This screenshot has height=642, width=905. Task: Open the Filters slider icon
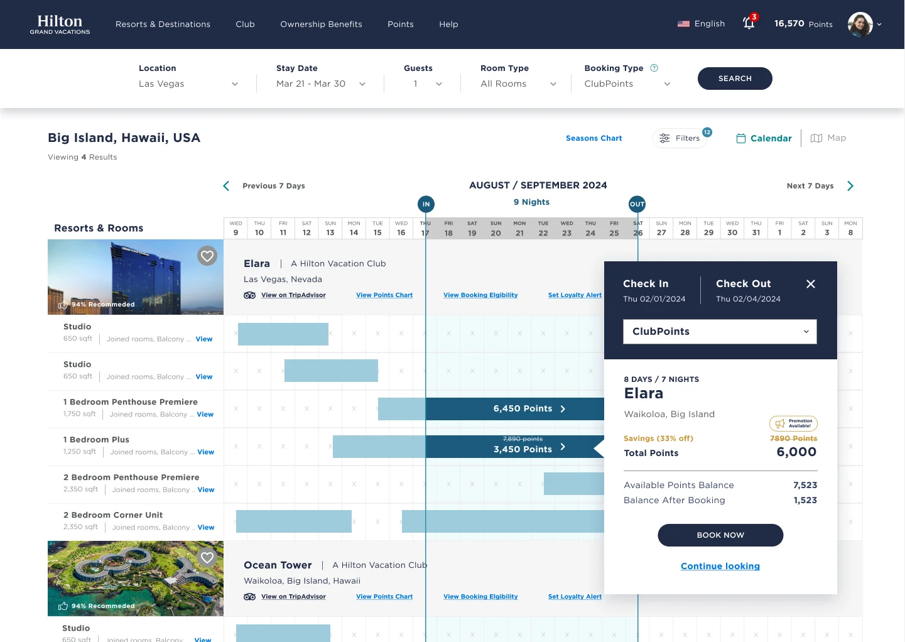664,138
